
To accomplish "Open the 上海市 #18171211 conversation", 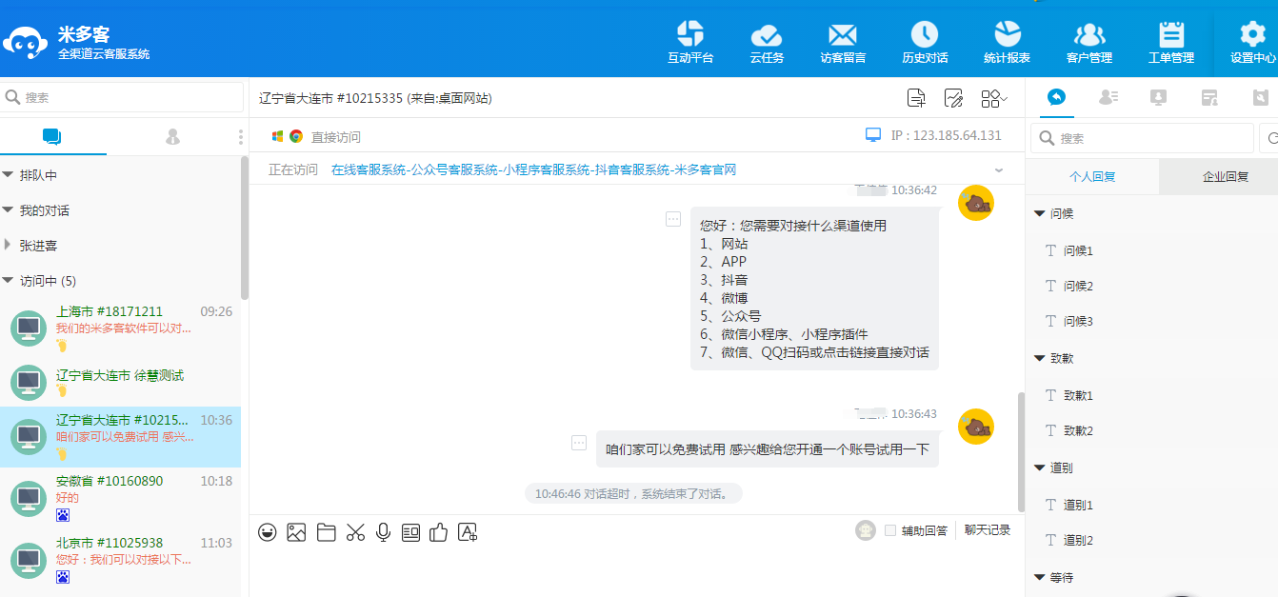I will coord(120,328).
